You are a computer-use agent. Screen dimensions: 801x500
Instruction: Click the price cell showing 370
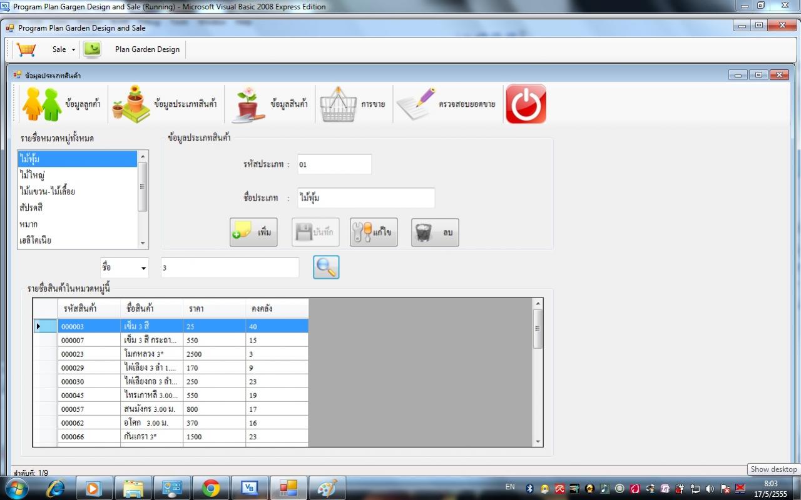click(x=214, y=422)
